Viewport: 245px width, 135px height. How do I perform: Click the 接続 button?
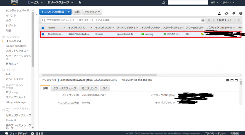(77, 12)
